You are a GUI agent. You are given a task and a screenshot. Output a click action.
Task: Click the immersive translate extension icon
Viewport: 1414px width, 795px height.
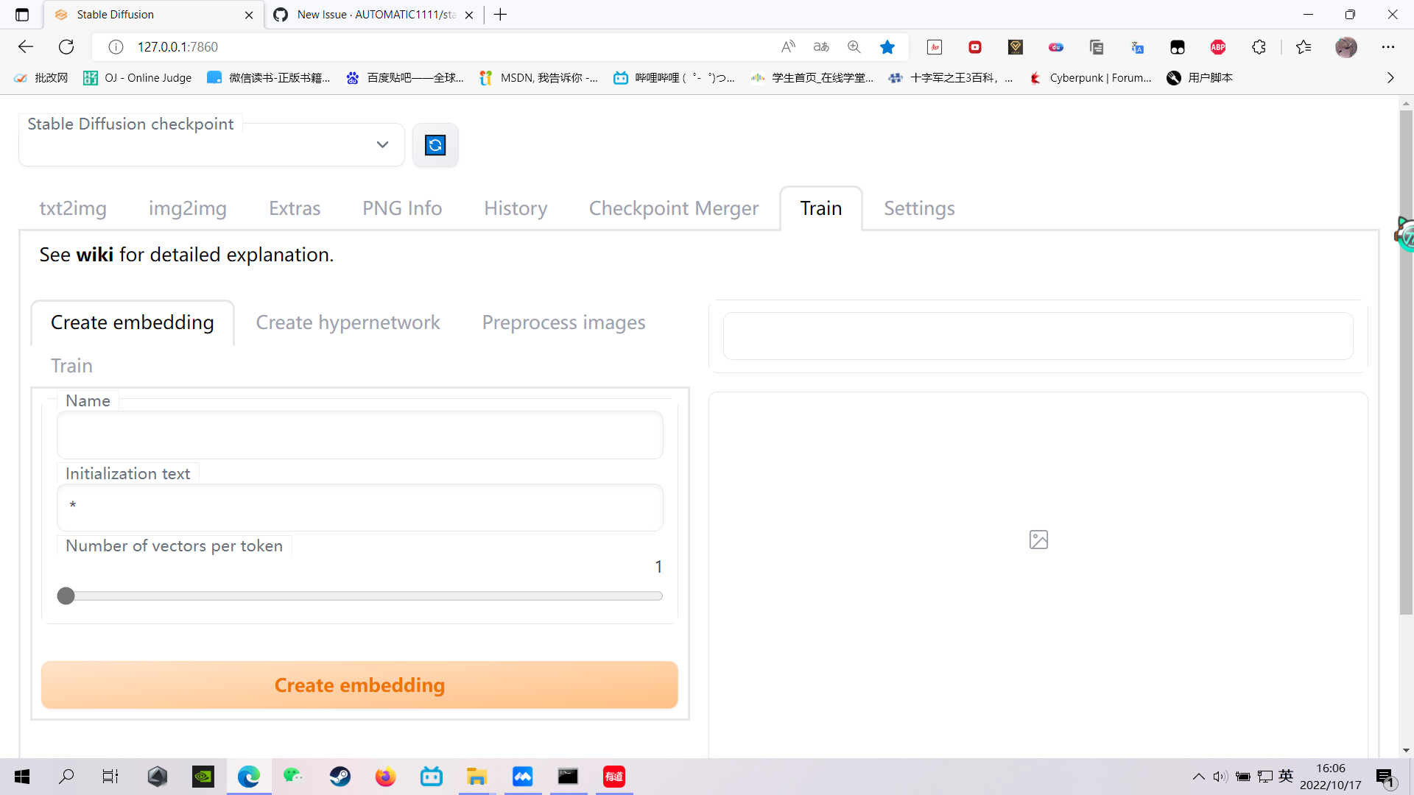coord(1138,46)
